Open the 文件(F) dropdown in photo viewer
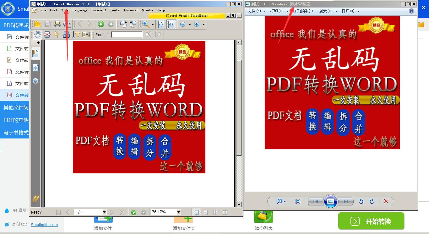 coord(257,11)
